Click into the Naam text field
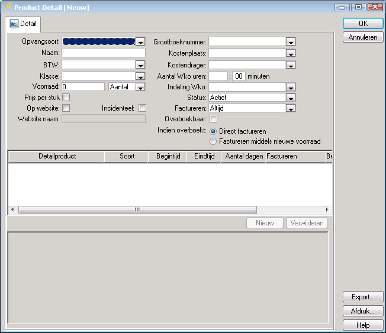Viewport: 386px width, 333px height. pos(103,53)
